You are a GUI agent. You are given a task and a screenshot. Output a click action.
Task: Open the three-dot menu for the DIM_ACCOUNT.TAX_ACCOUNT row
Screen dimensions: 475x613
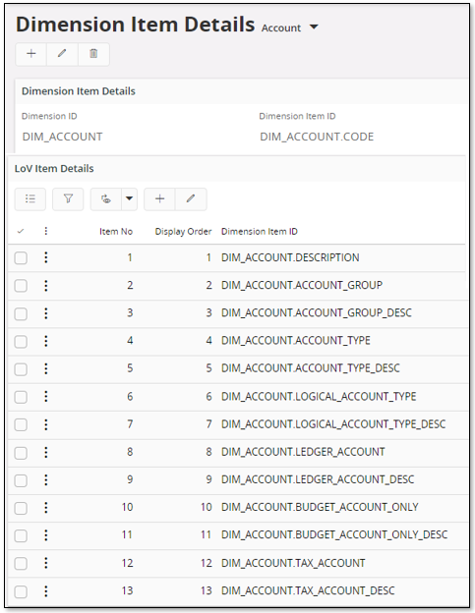[46, 563]
